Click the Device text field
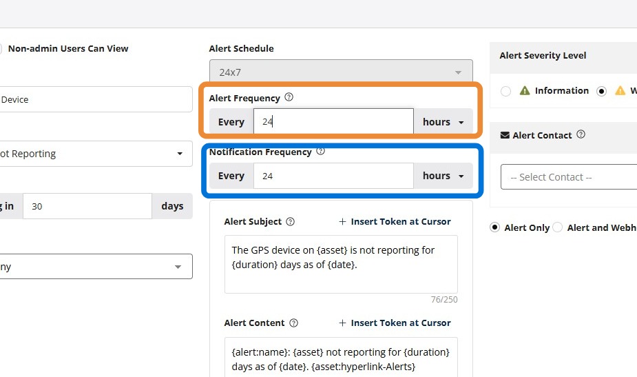 tap(96, 99)
